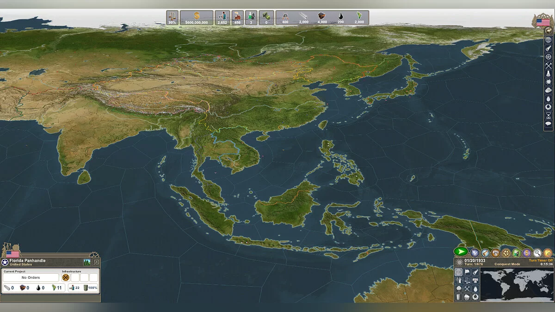Toggle the flag map overlay
The height and width of the screenshot is (312, 555).
[x=467, y=272]
